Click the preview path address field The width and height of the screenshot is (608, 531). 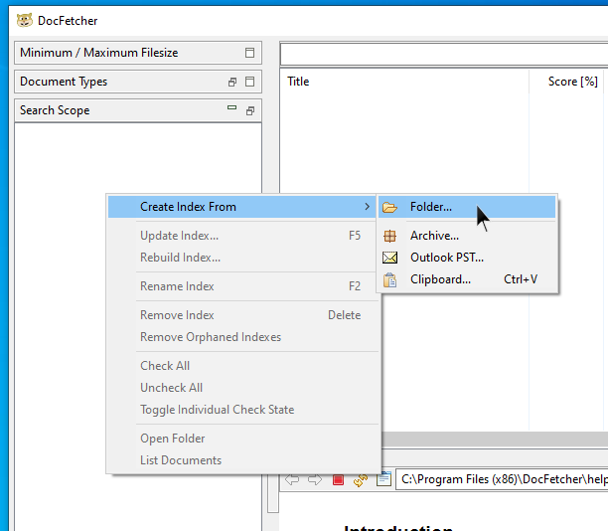[502, 479]
